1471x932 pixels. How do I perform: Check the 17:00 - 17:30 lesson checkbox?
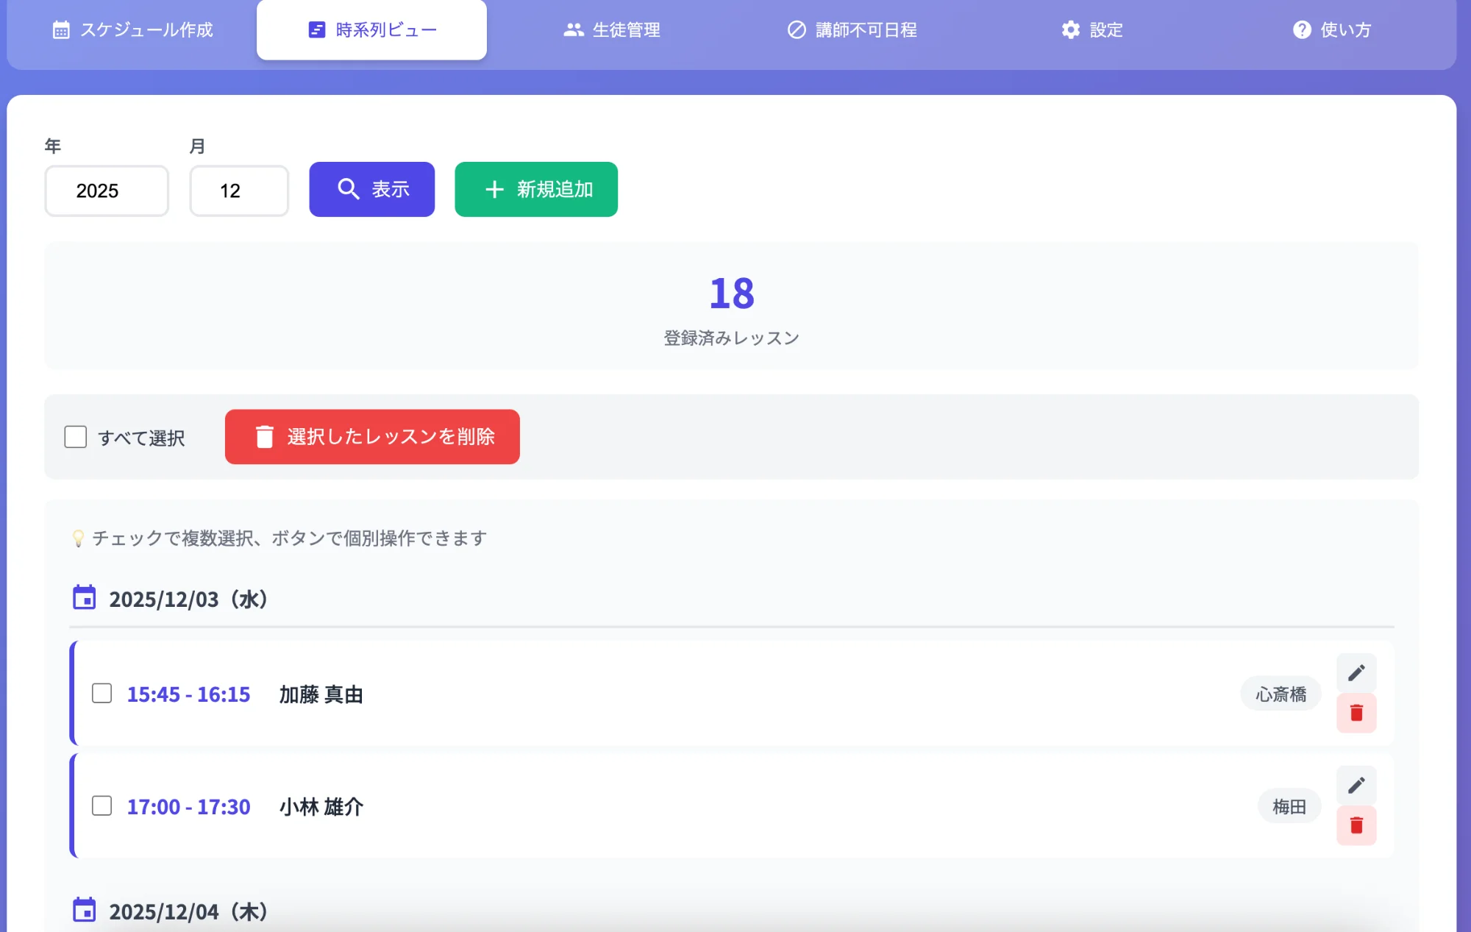(x=101, y=806)
